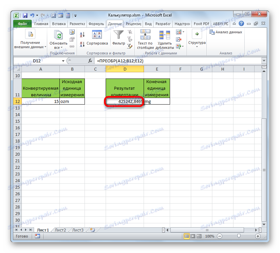Select cell B12 containing ozm
Viewport: 280px width, 253px height.
point(72,101)
